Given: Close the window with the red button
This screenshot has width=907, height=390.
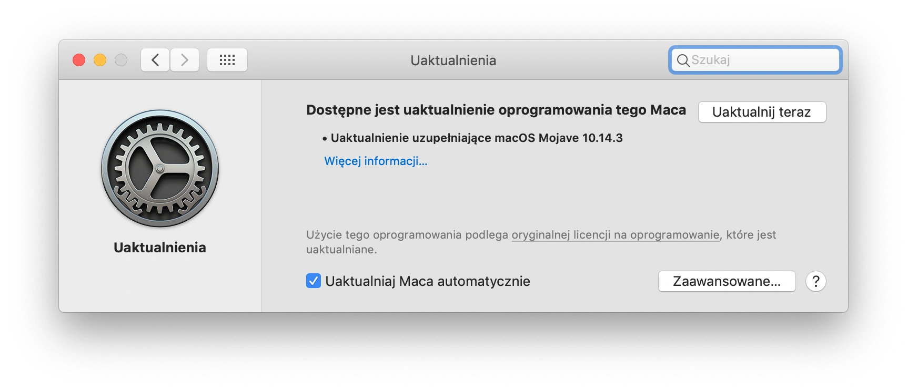Looking at the screenshot, I should [79, 60].
